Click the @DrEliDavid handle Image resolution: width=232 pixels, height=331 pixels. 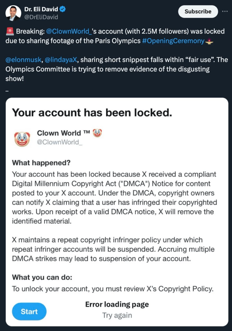(x=41, y=17)
